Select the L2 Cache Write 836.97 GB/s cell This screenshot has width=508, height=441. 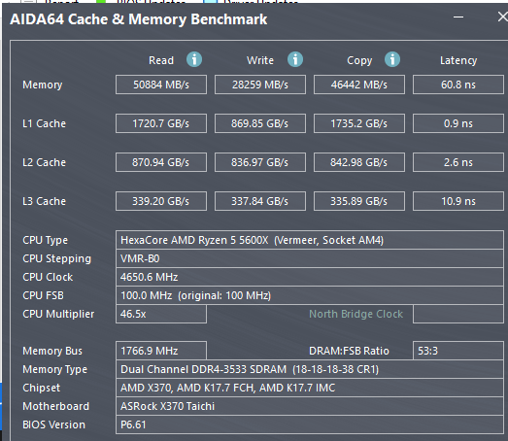[x=260, y=162]
